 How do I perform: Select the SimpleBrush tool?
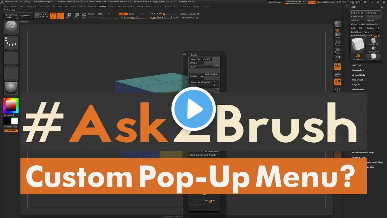(x=358, y=57)
